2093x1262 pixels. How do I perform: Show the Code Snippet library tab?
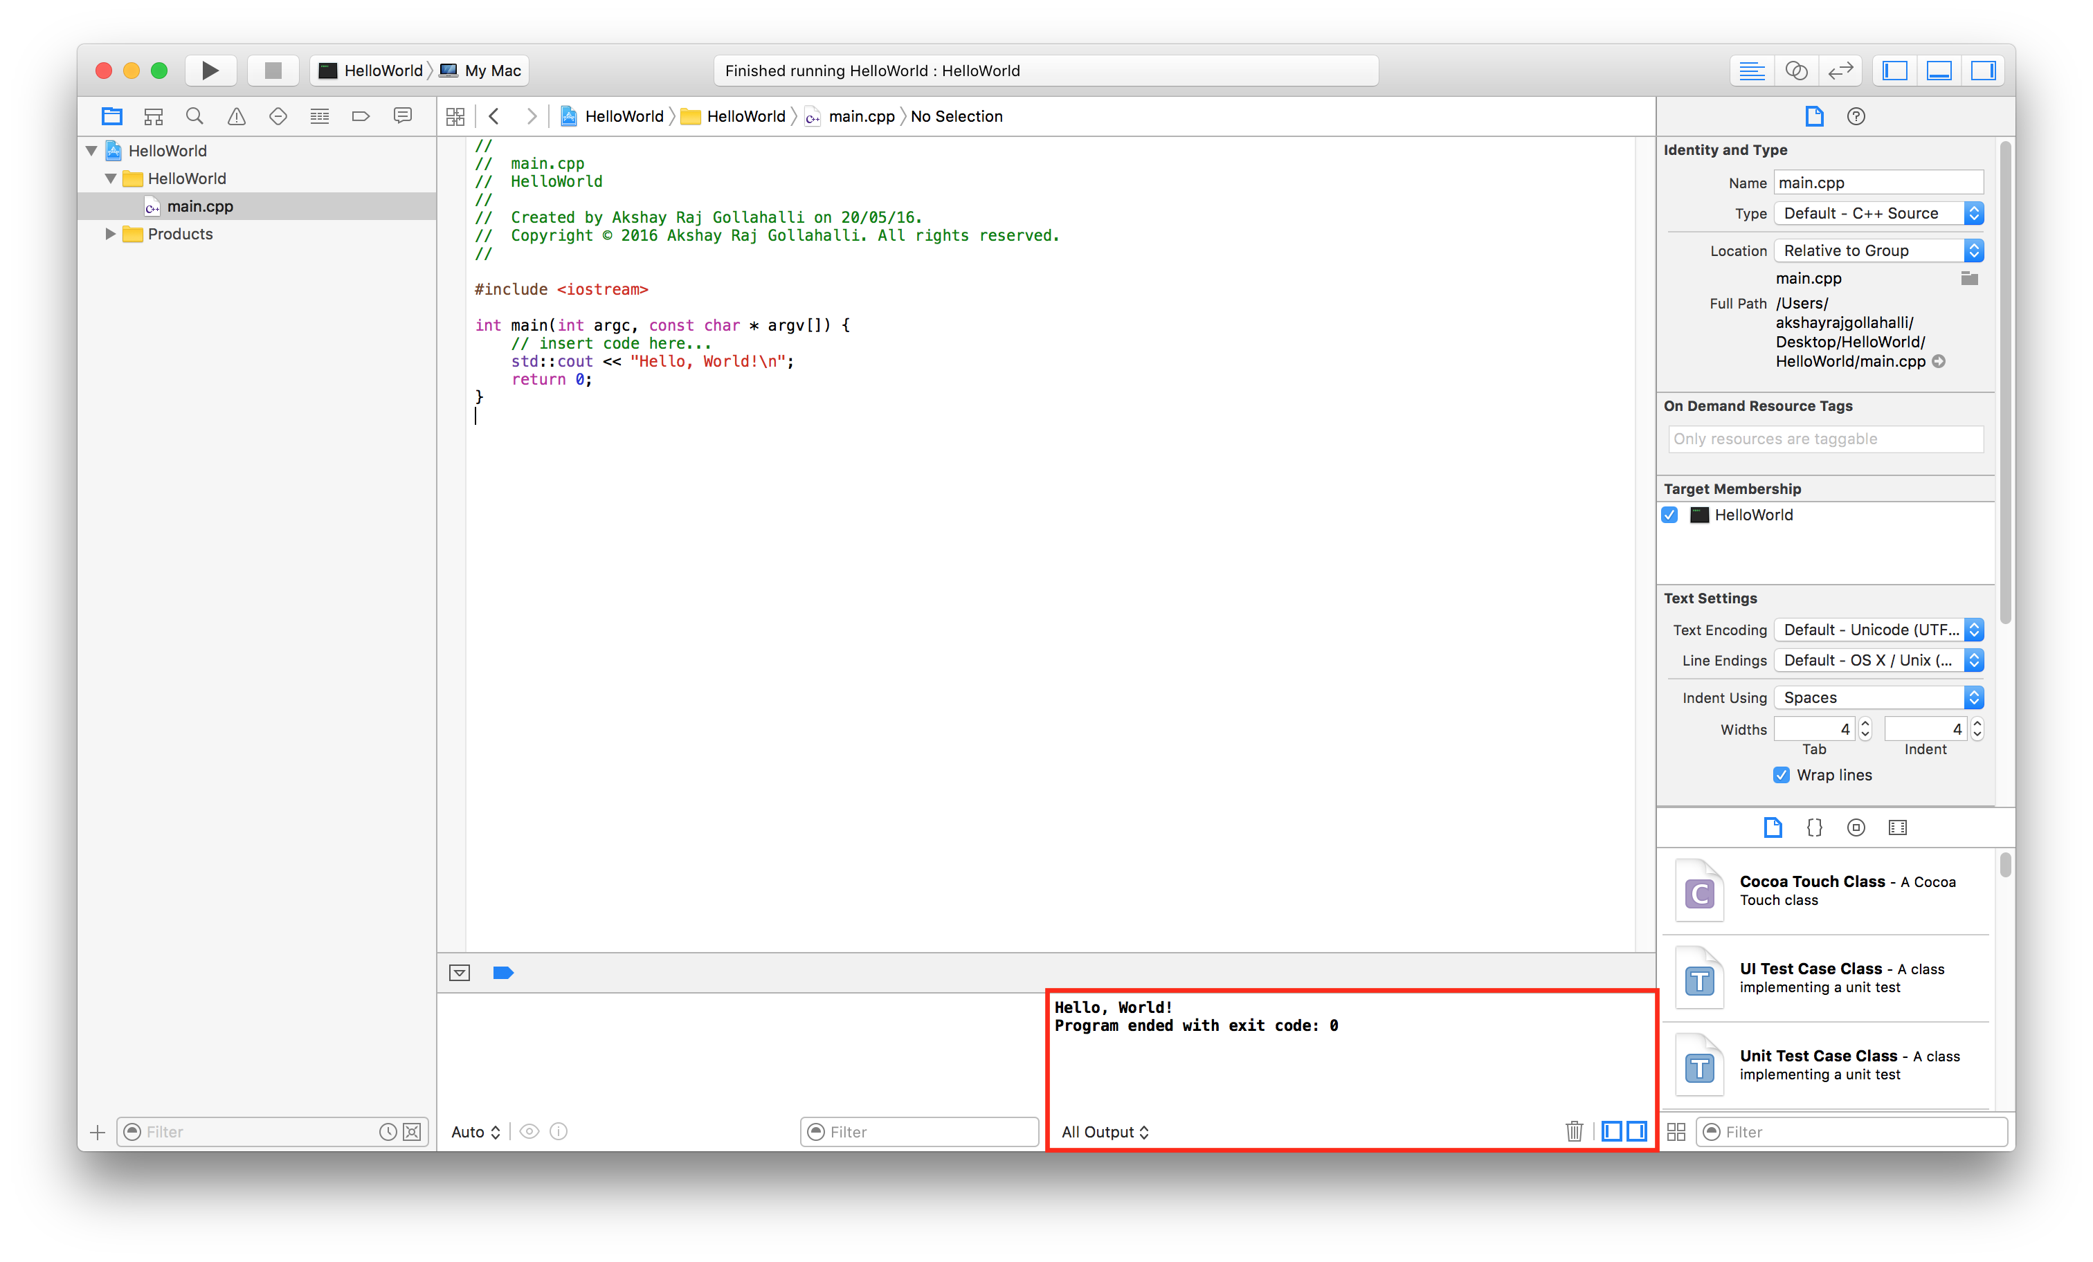pos(1814,827)
